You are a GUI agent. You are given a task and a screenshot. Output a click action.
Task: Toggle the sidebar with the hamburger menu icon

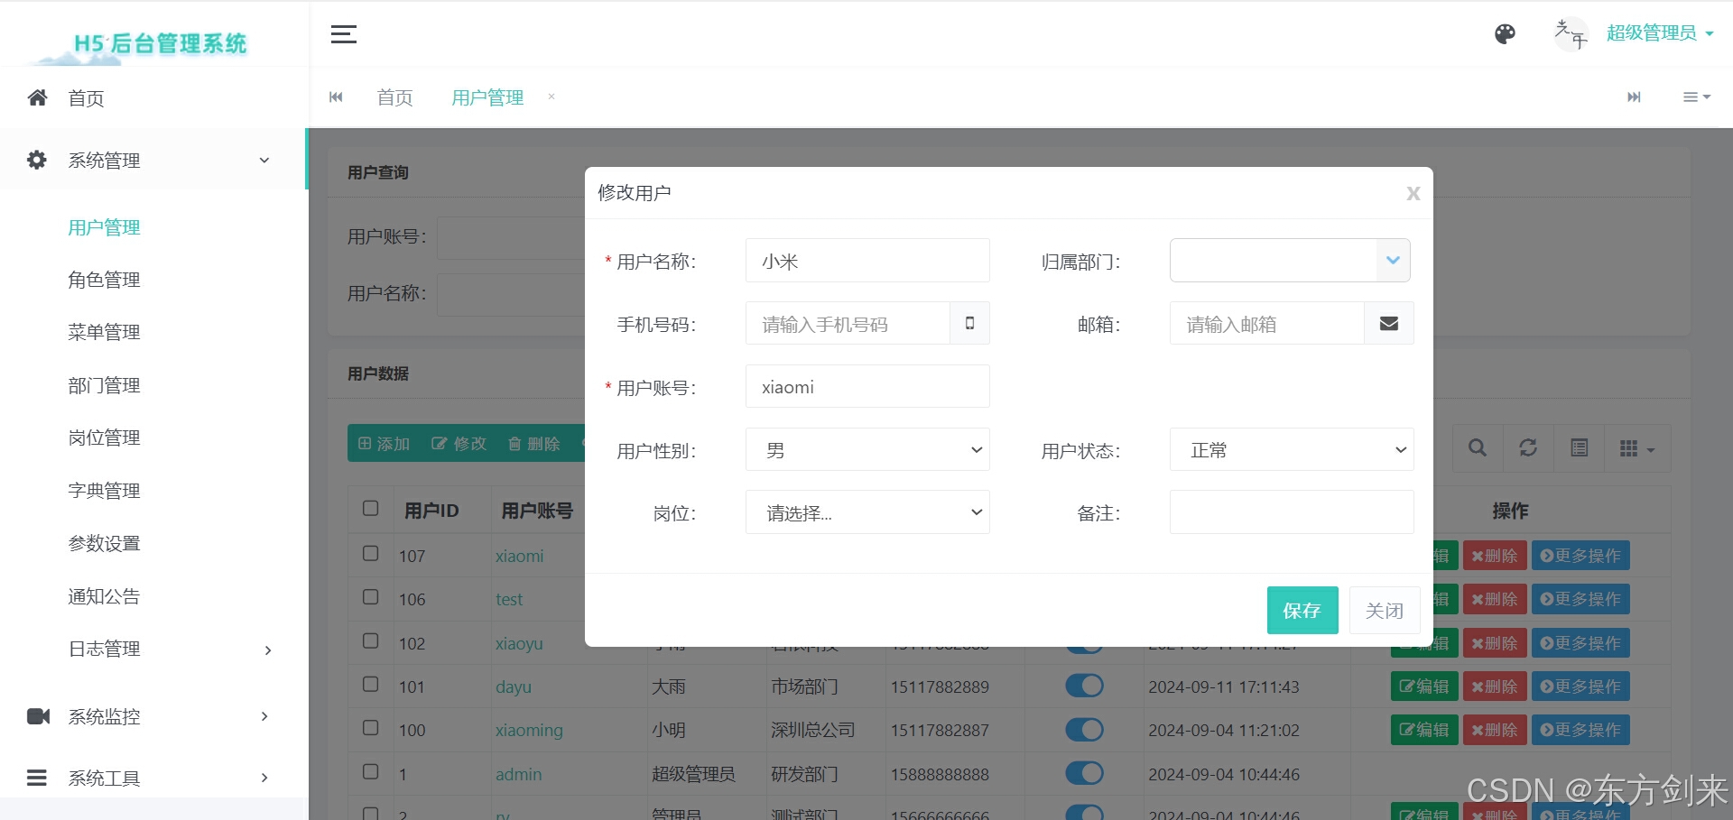click(x=343, y=34)
